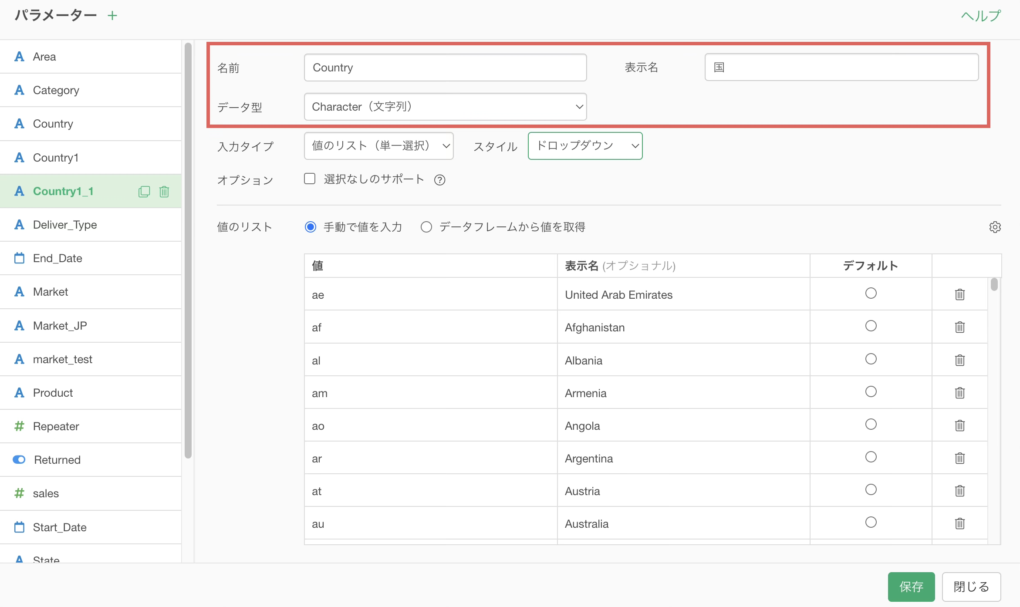
Task: Delete the Afghanistan row
Action: [x=960, y=327]
